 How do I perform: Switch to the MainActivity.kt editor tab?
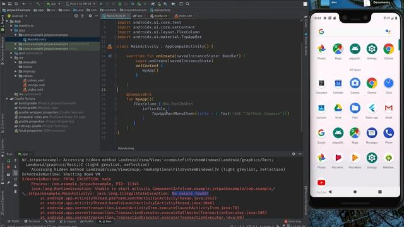(x=115, y=16)
